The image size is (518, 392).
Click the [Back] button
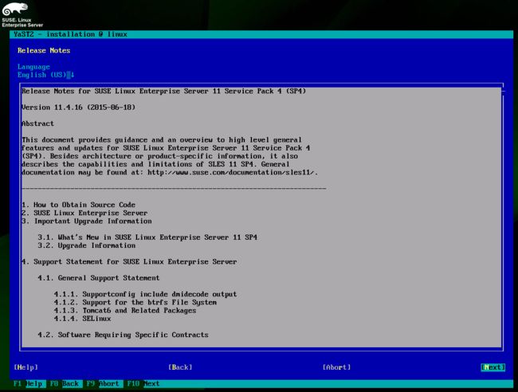pos(180,367)
